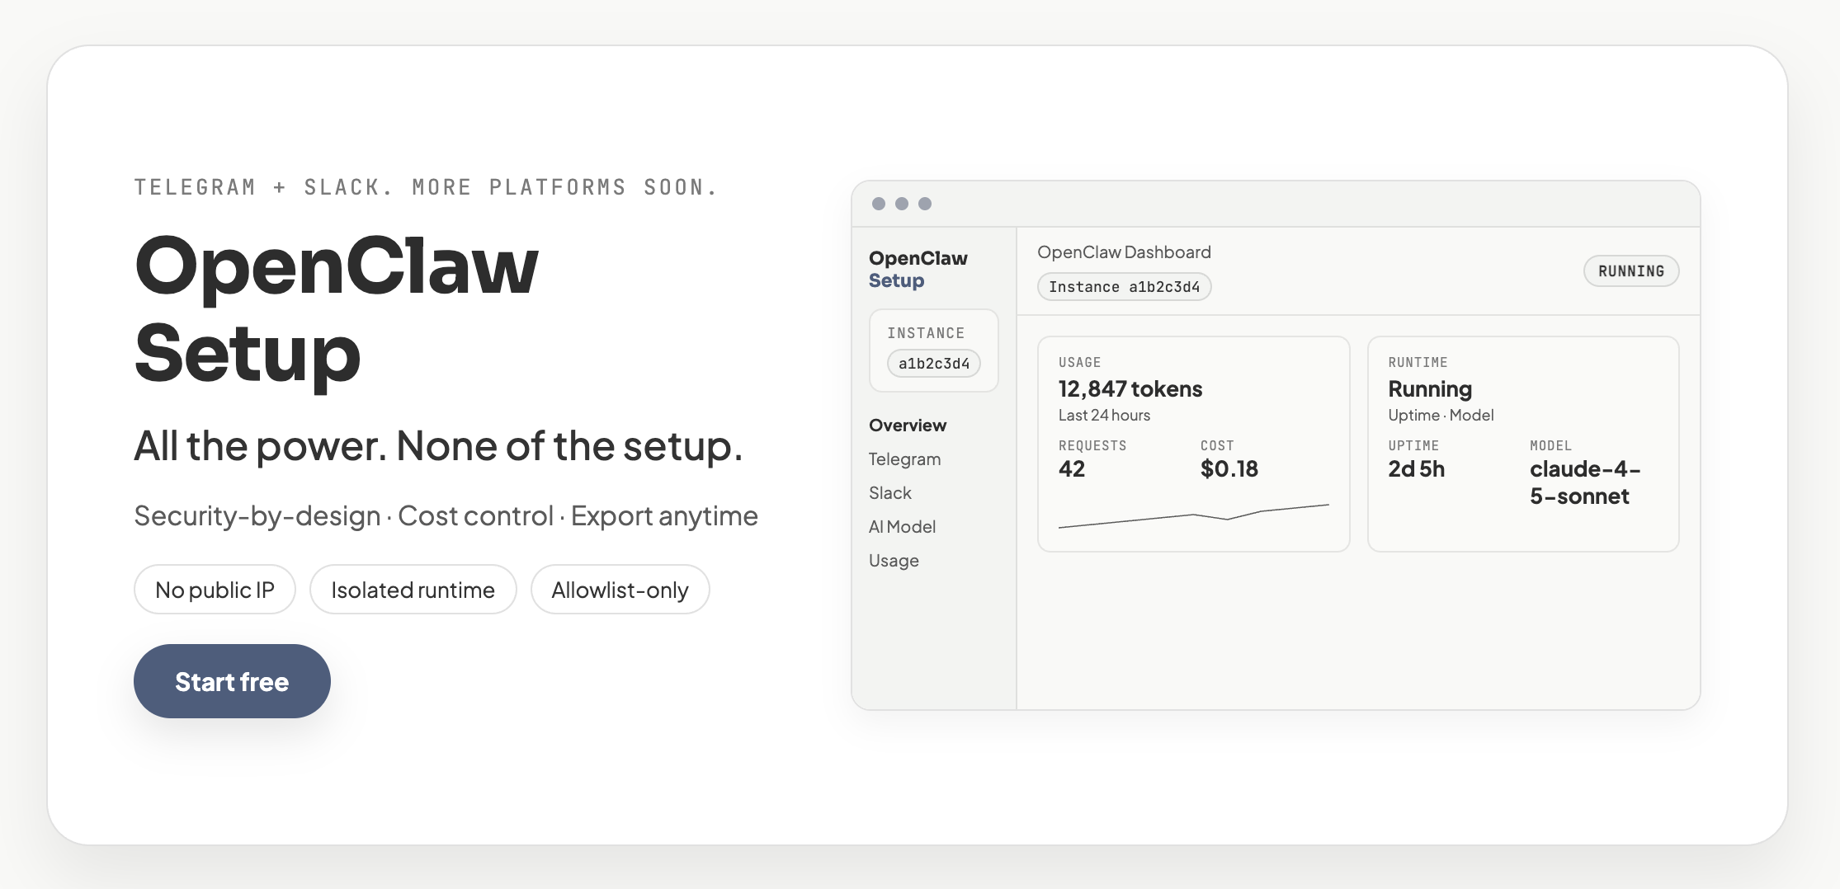Click the INSTANCE a1b2c3d4 sidebar card
This screenshot has width=1840, height=889.
tap(933, 350)
